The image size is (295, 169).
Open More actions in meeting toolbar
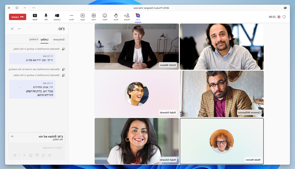click(x=71, y=17)
